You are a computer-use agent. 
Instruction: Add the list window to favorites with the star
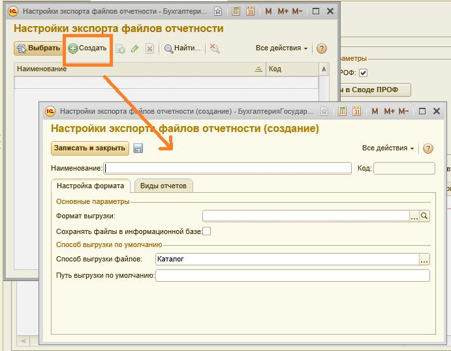point(218,11)
